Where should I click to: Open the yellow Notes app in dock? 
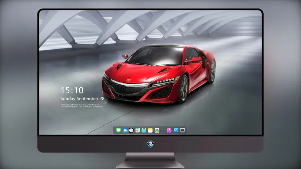[150, 130]
